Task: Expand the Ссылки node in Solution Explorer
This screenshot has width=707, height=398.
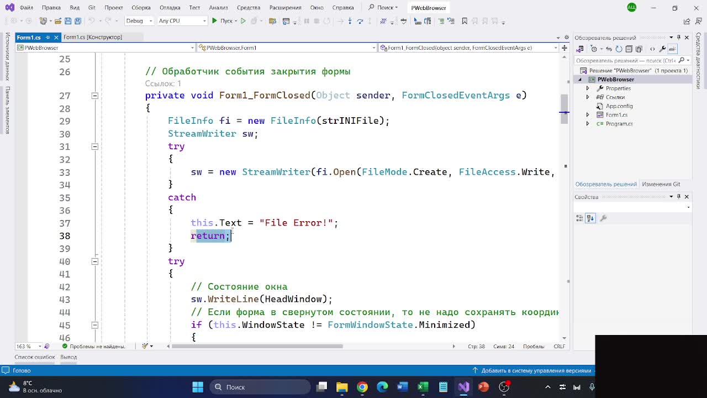Action: (x=588, y=97)
